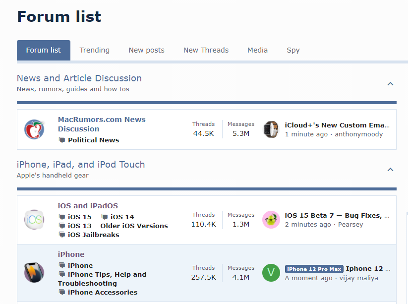The width and height of the screenshot is (408, 304).
Task: Open the Iphone 12 ... latest thread
Action: pos(368,269)
